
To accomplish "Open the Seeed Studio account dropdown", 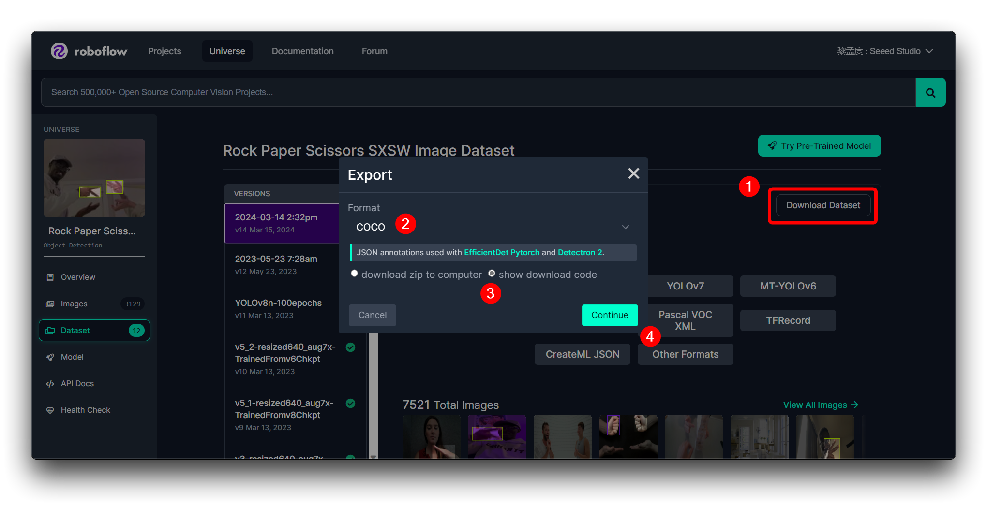I will [x=885, y=51].
